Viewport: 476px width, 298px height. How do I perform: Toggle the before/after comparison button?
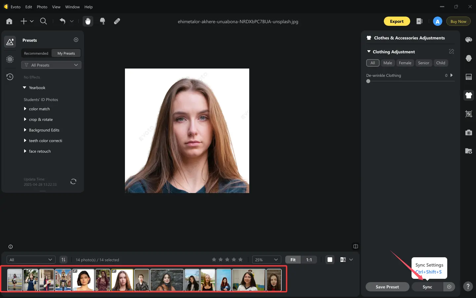point(343,260)
